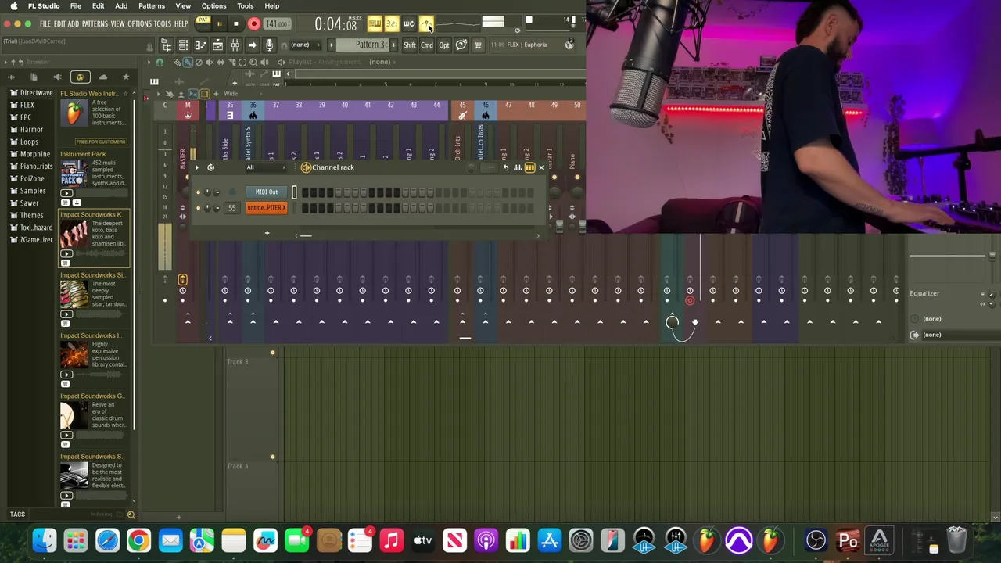
Task: Open the FL Studio application menu
Action: (x=44, y=6)
